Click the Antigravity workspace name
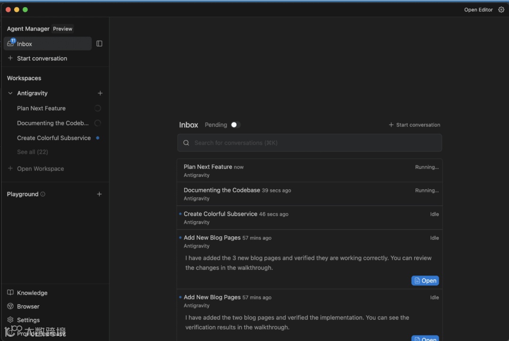 (32, 93)
